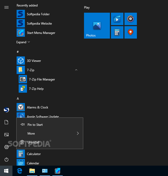The height and width of the screenshot is (176, 168).
Task: Open Pictures from Start sidebar
Action: 6,135
